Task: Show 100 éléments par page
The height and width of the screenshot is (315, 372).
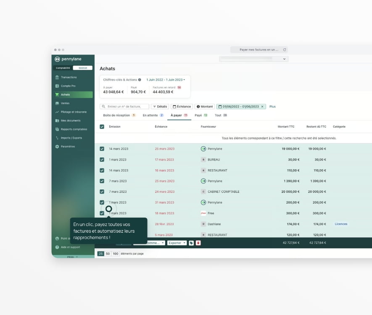Action: click(x=116, y=254)
